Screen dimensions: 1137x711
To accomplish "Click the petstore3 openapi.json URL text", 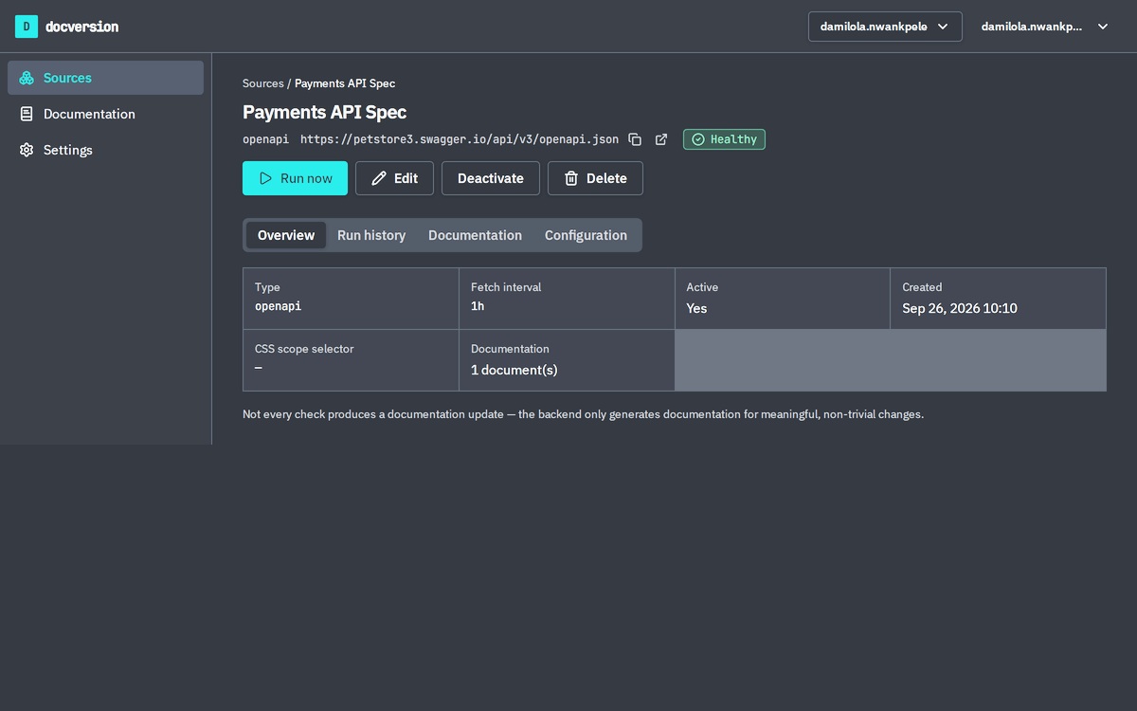I will point(460,139).
